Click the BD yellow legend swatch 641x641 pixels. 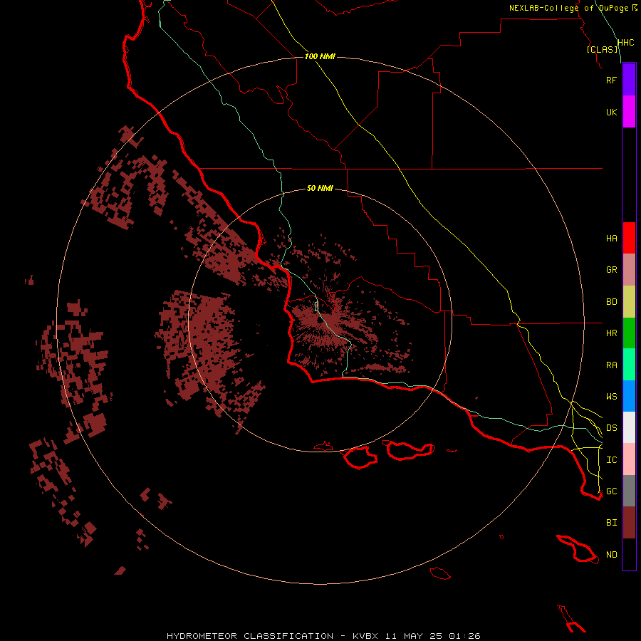[629, 302]
